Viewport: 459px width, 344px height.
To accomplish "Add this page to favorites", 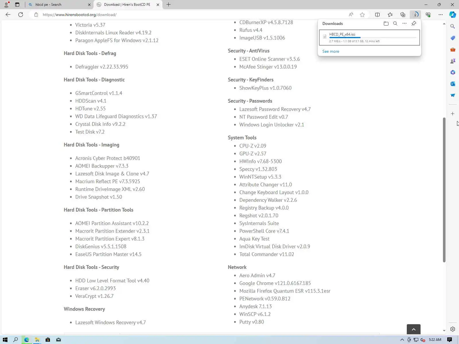I will [362, 15].
